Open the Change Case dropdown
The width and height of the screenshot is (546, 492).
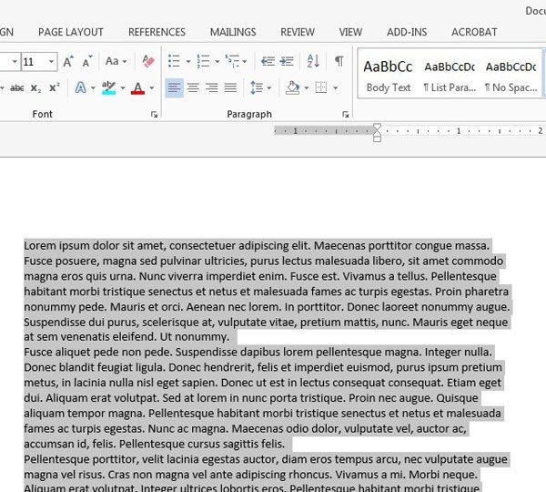(116, 62)
